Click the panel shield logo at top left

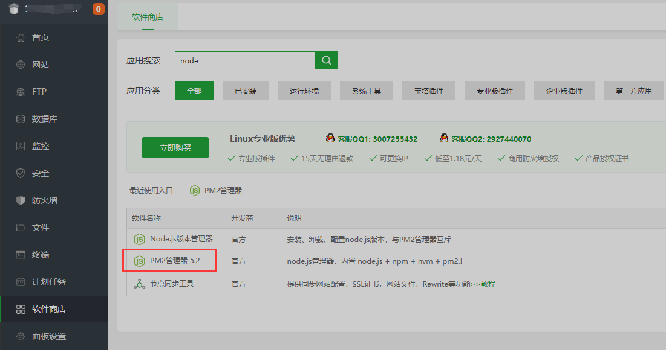(x=14, y=8)
